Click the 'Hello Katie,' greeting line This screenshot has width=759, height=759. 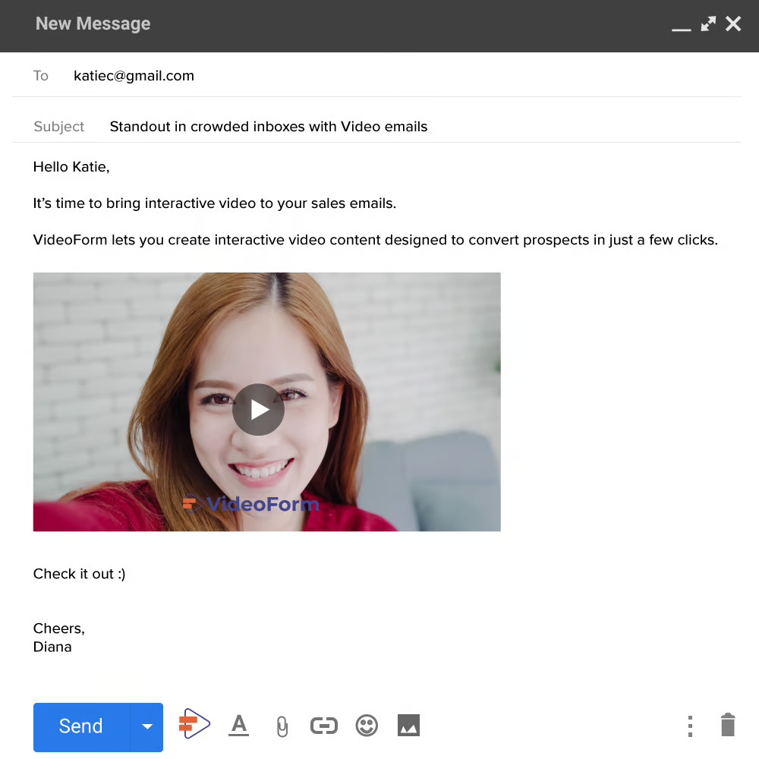[x=71, y=166]
